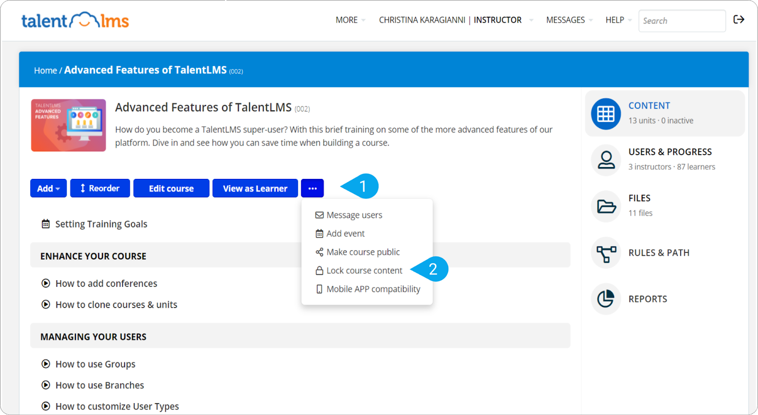758x415 pixels.
Task: Select Message users from the menu
Action: tap(349, 215)
